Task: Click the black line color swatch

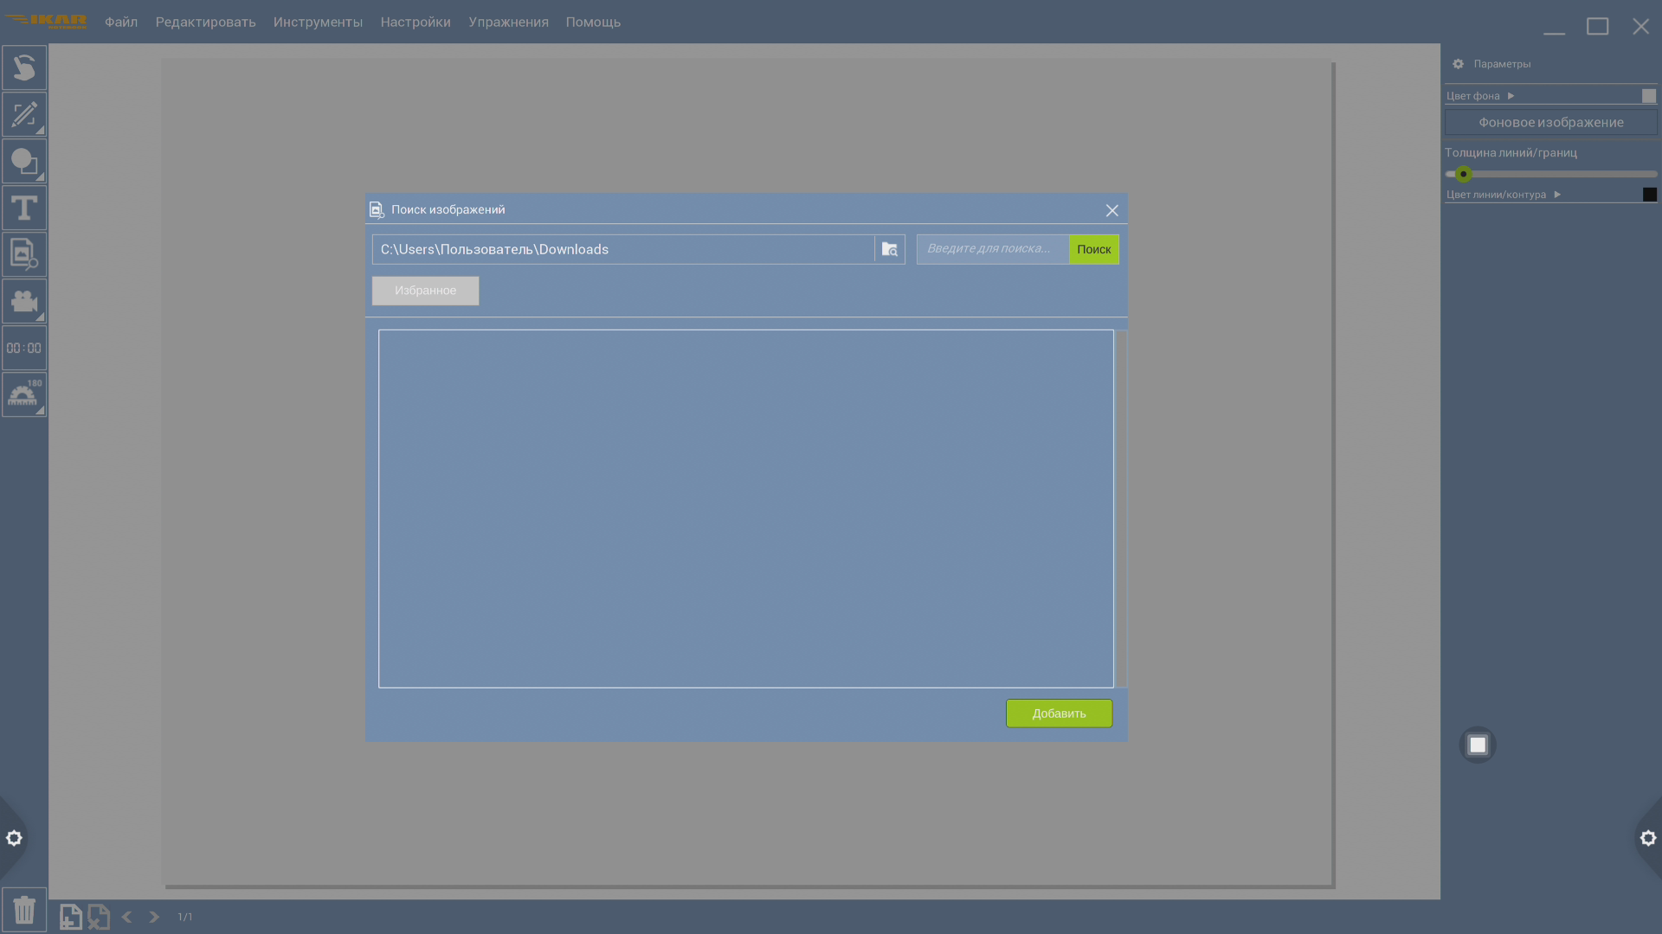Action: pyautogui.click(x=1650, y=195)
